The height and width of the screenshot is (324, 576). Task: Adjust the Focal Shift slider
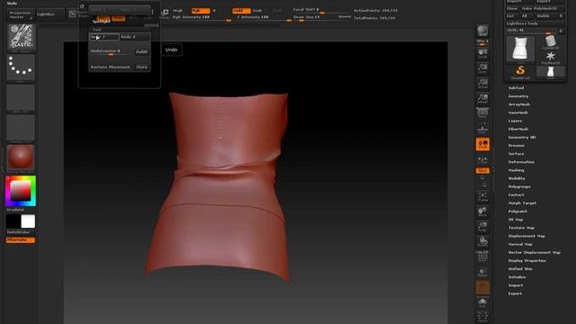click(x=321, y=10)
